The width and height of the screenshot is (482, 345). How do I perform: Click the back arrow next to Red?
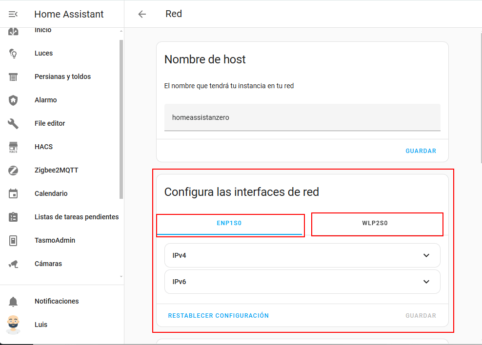tap(142, 14)
